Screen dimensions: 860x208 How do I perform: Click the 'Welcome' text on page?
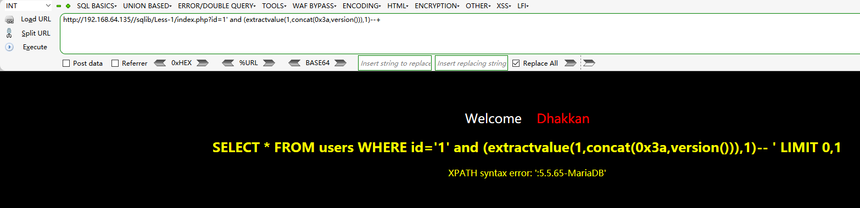coord(493,119)
